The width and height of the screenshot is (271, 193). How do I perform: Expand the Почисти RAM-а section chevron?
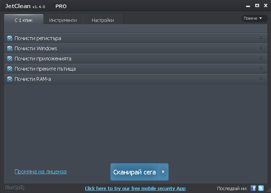[261, 79]
